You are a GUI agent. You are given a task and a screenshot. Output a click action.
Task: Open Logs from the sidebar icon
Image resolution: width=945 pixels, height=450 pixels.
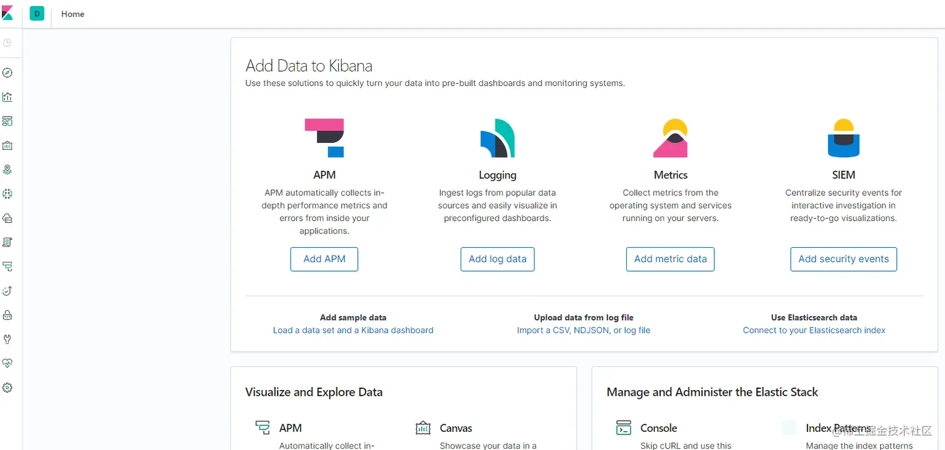click(7, 242)
